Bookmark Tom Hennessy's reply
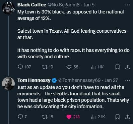This screenshot has height=124, width=133. 117,117
